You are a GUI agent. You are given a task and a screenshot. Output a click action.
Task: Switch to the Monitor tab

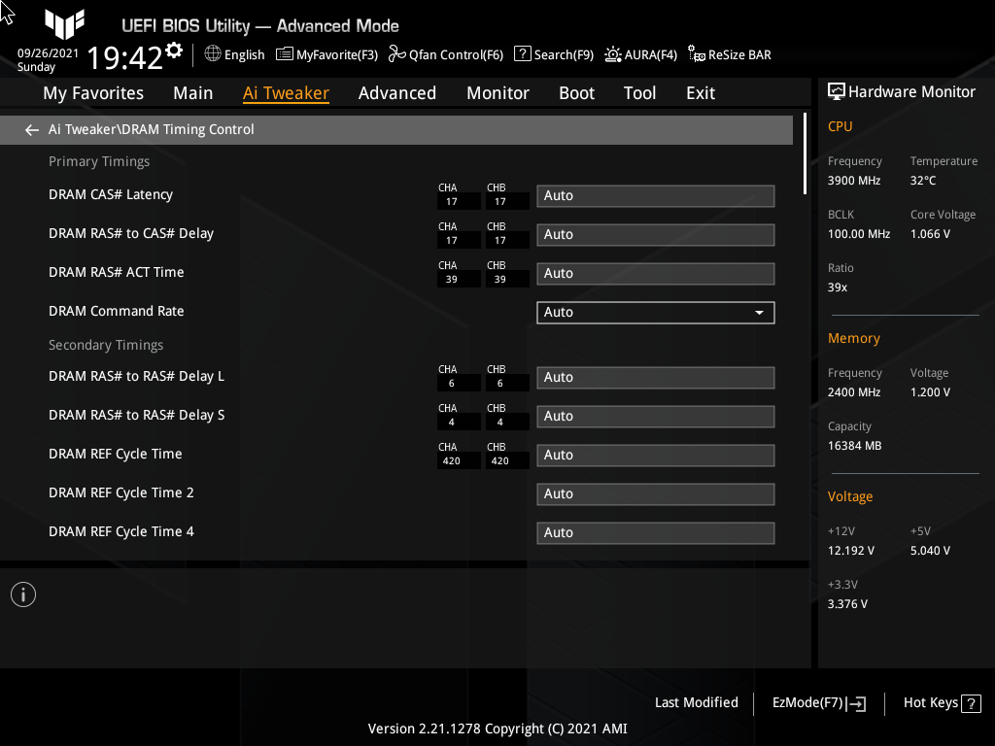pos(497,92)
